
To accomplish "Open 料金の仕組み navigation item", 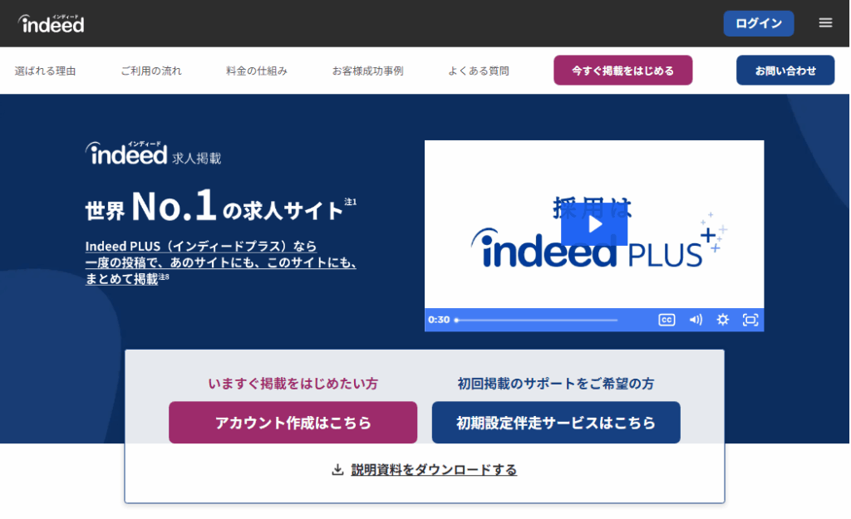I will (x=257, y=71).
